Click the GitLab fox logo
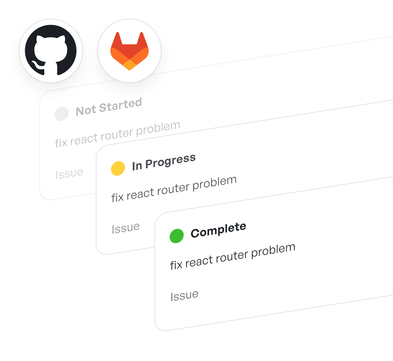The height and width of the screenshot is (361, 393). tap(129, 51)
